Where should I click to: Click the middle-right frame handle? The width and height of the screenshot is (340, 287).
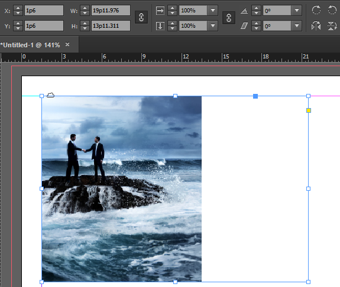308,188
